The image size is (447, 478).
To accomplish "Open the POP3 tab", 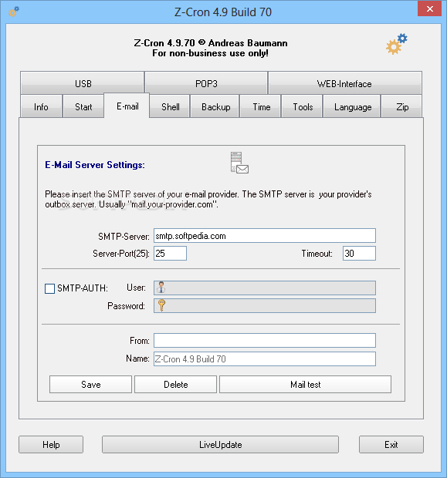I will point(206,83).
